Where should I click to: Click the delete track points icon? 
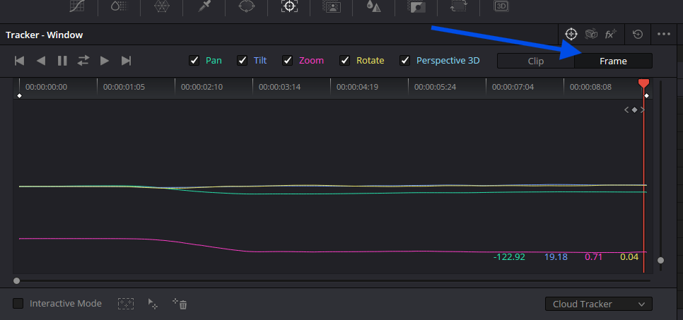180,304
